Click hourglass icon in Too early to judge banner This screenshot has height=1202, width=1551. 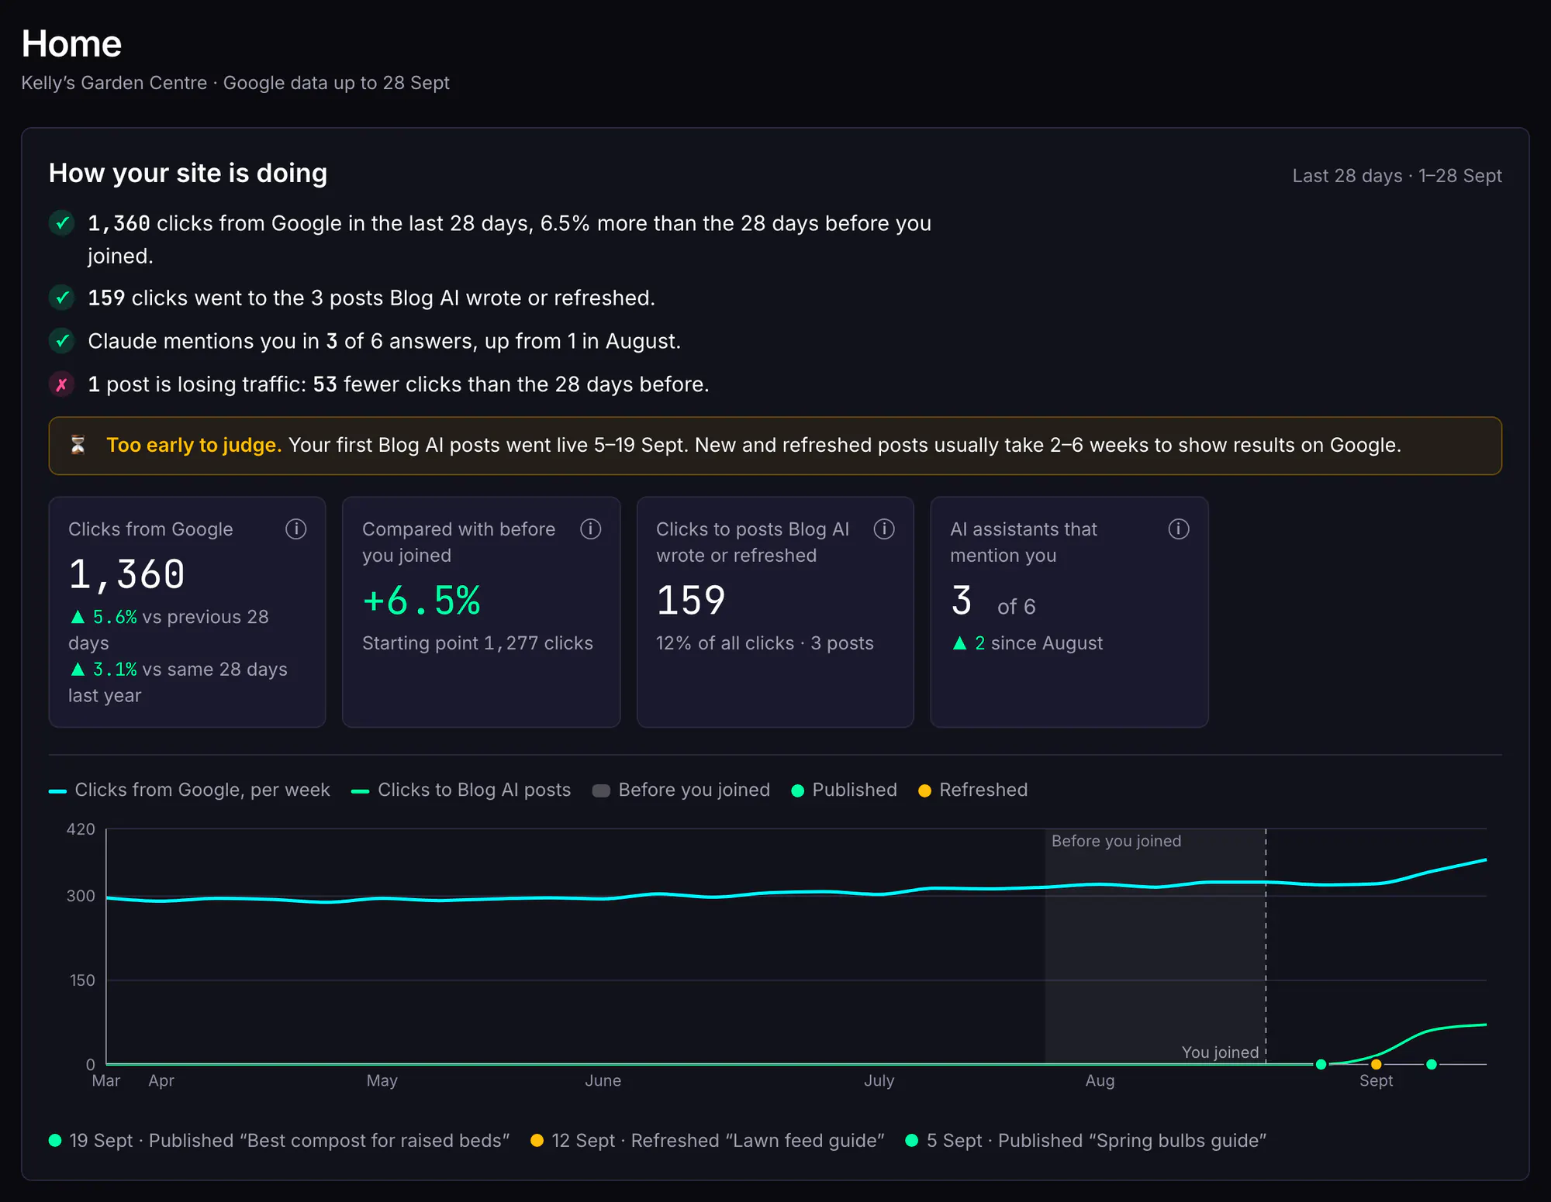coord(78,445)
